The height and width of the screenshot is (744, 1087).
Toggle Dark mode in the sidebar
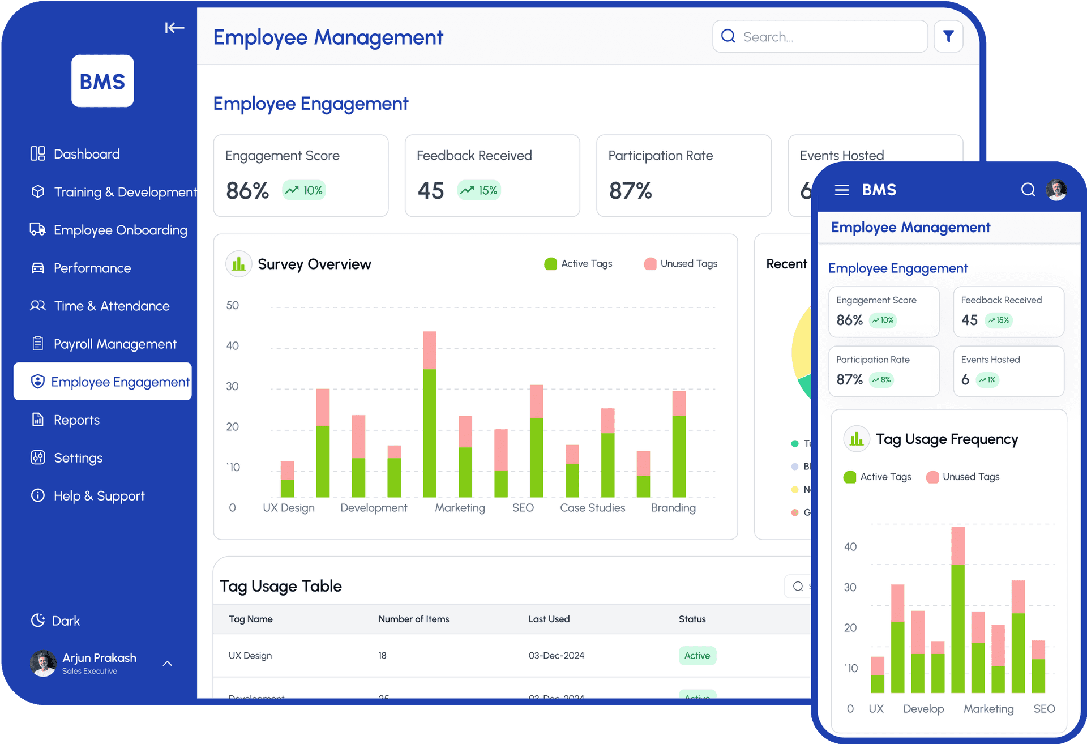[55, 620]
